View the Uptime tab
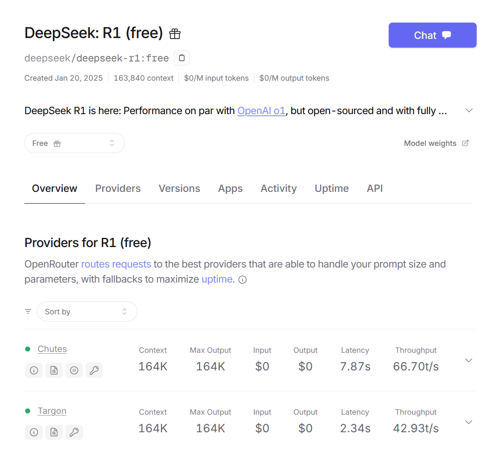This screenshot has width=493, height=459. (x=332, y=188)
